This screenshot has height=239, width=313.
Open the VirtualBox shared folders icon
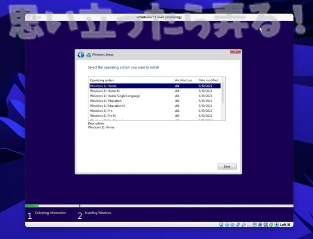pos(249,225)
